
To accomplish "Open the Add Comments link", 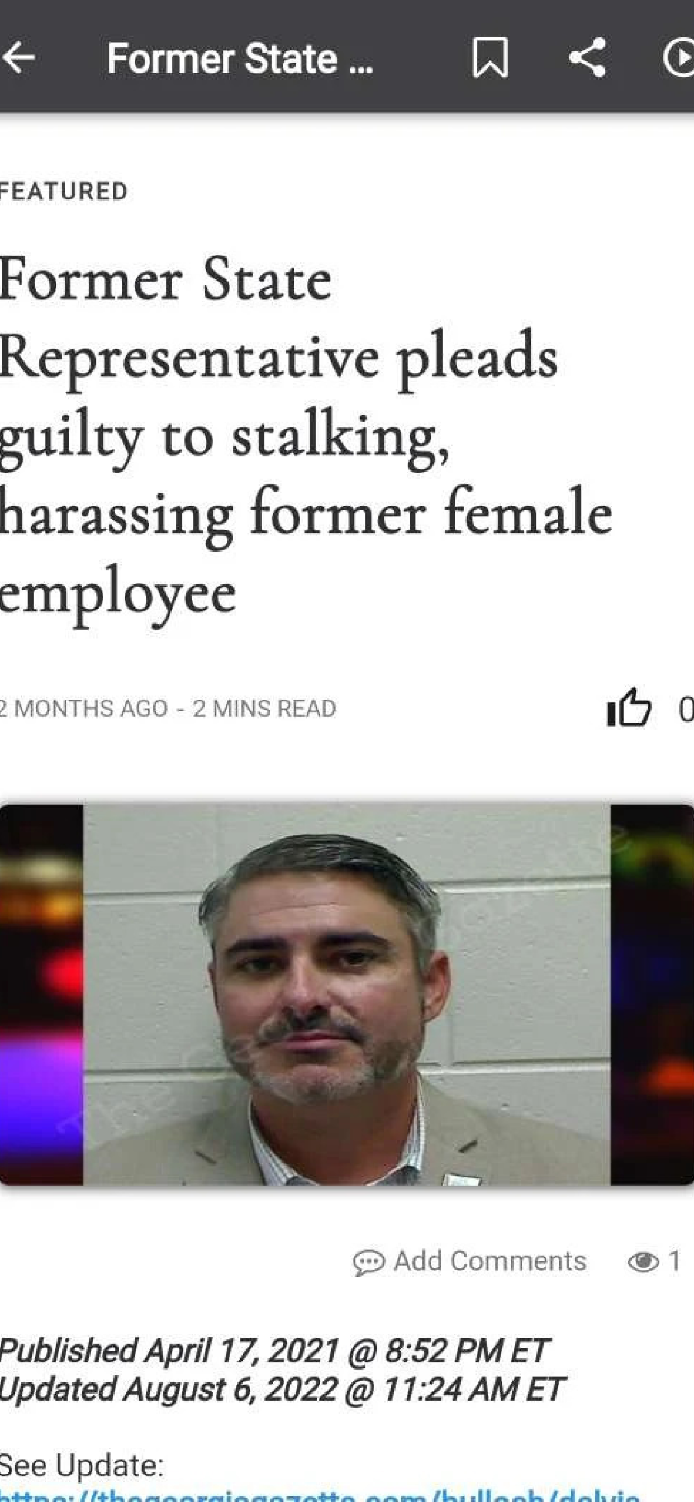I will coord(490,1261).
